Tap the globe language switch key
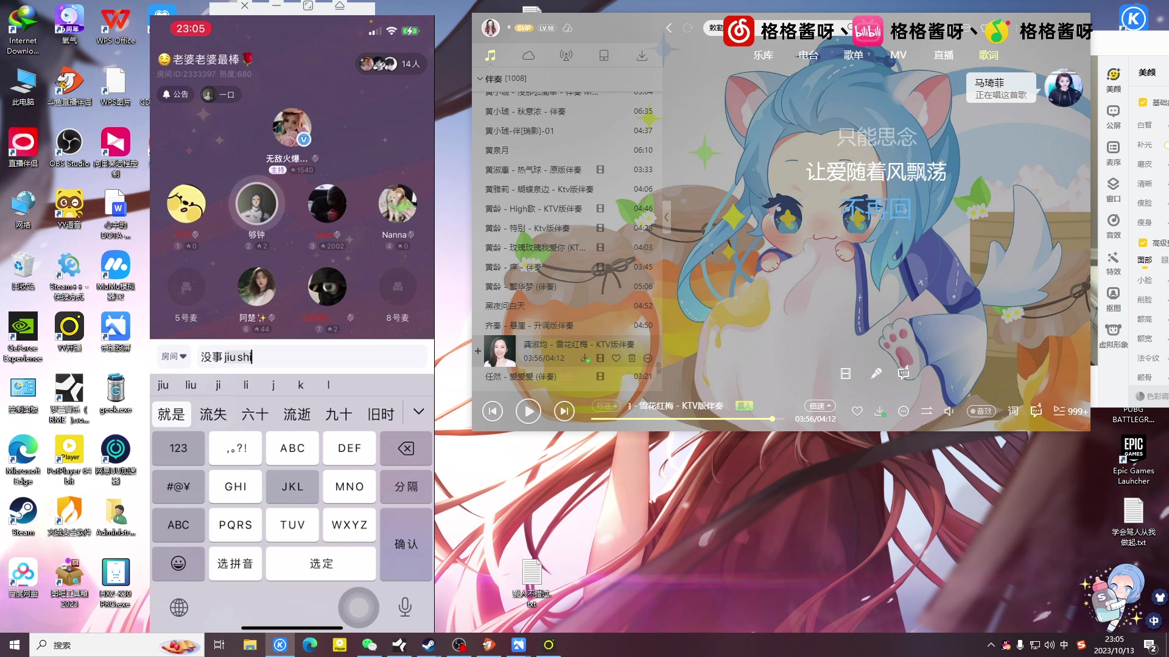This screenshot has width=1169, height=657. 179,607
